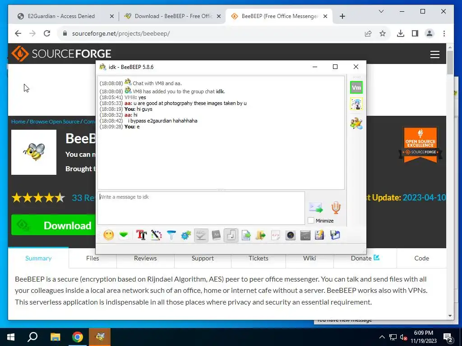Open chat settings blue gears icon
The width and height of the screenshot is (462, 346).
click(186, 235)
